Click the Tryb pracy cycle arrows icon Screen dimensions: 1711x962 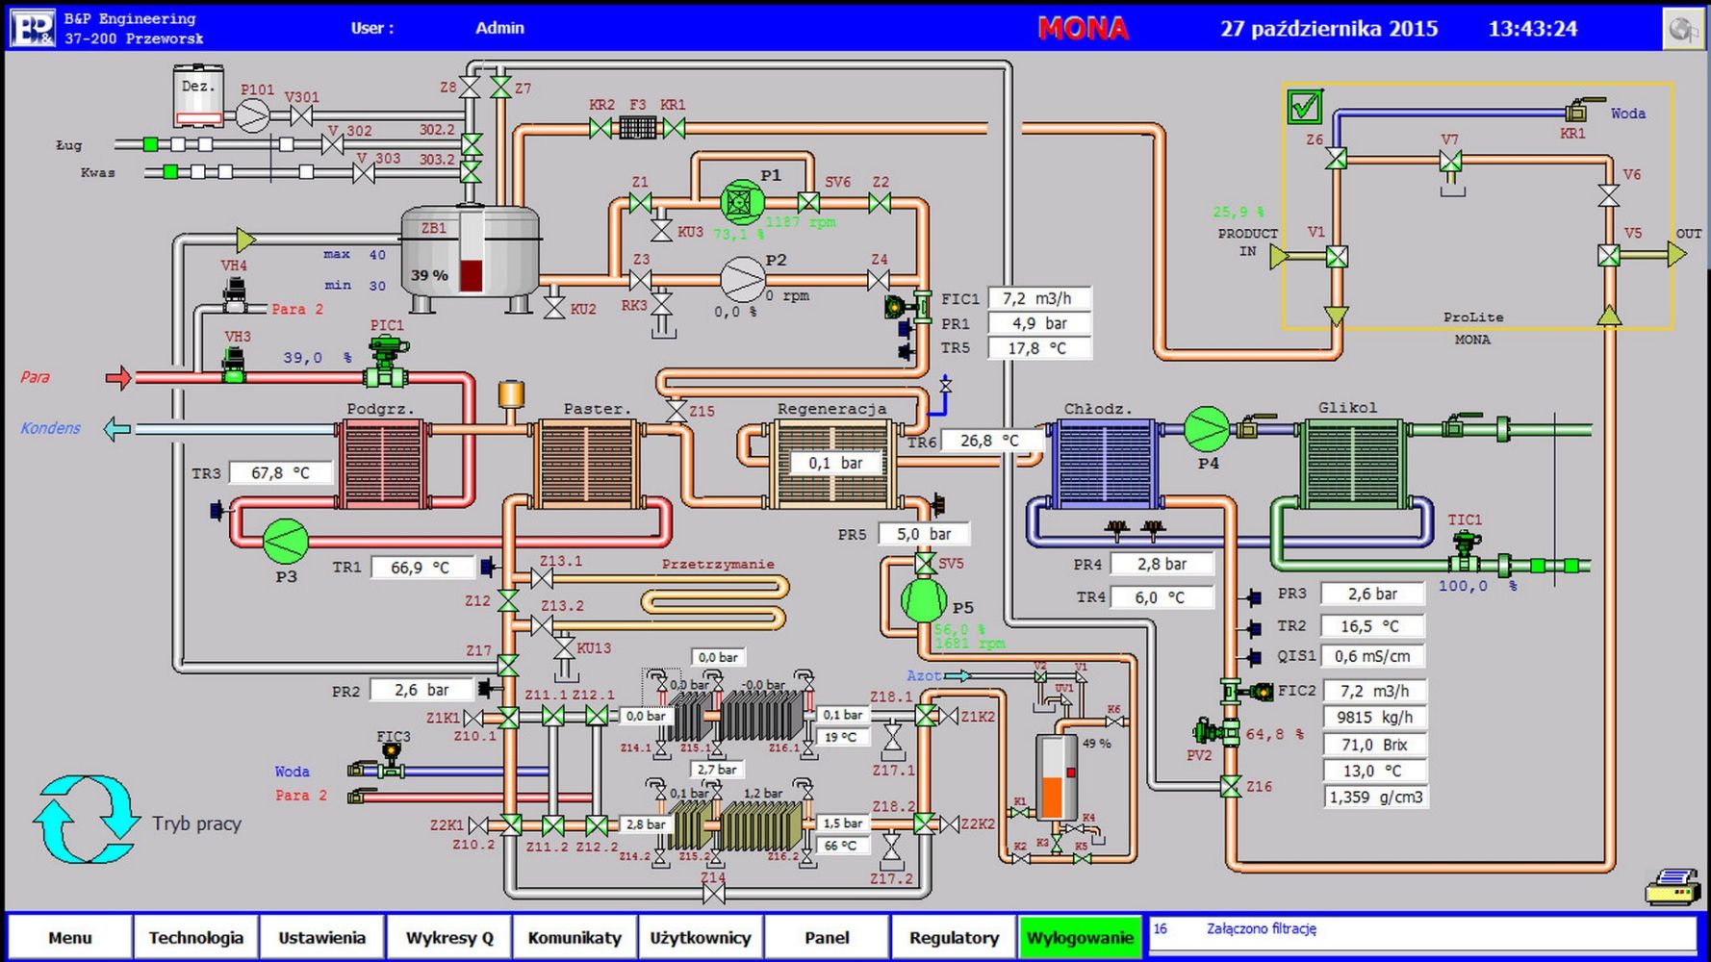87,820
